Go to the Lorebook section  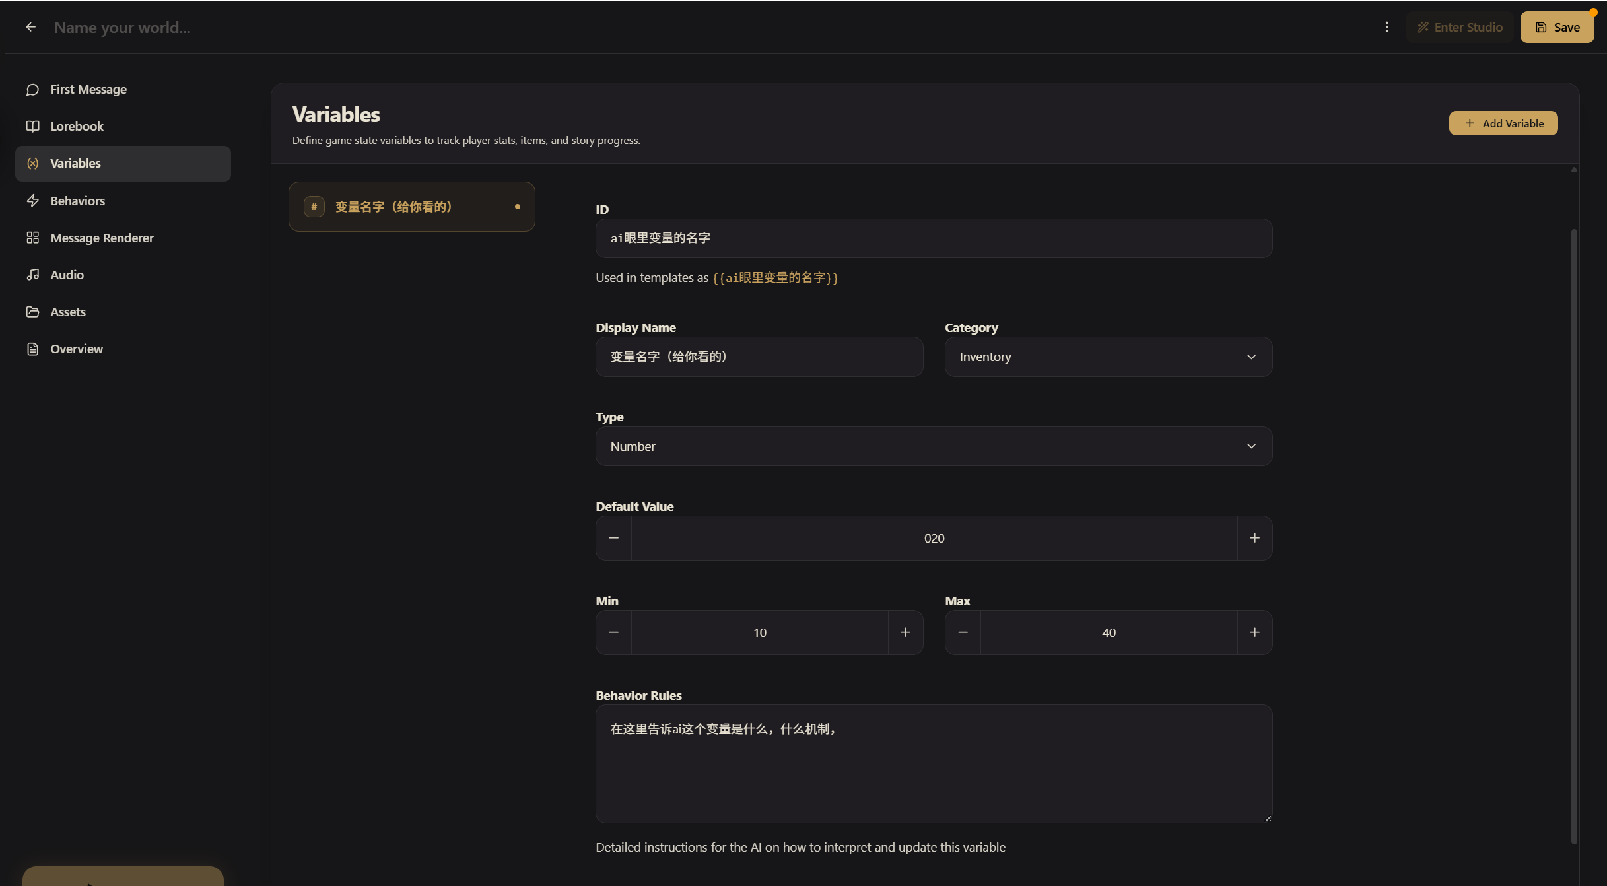pos(77,126)
